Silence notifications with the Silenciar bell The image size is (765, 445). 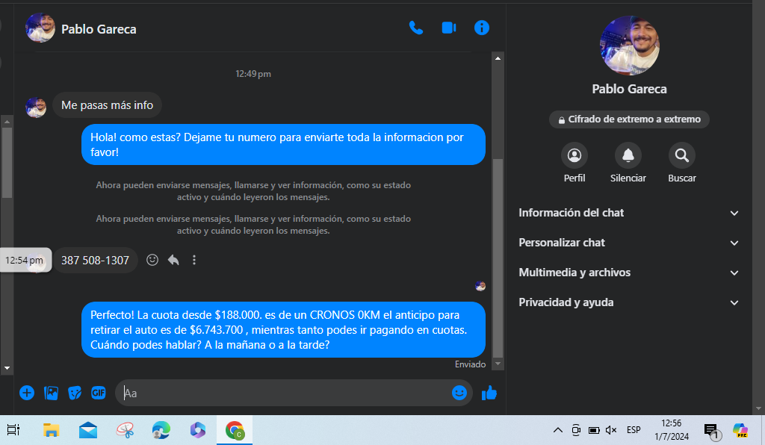click(628, 156)
